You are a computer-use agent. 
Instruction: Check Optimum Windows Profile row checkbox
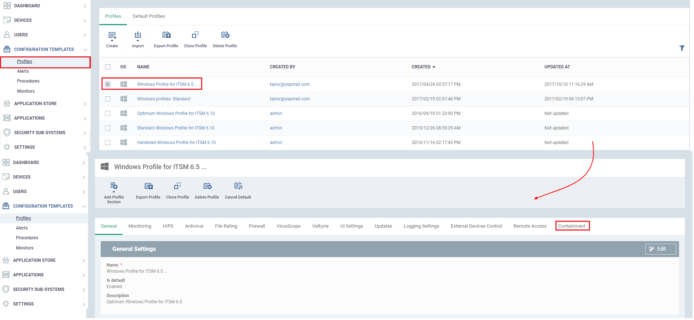(108, 113)
